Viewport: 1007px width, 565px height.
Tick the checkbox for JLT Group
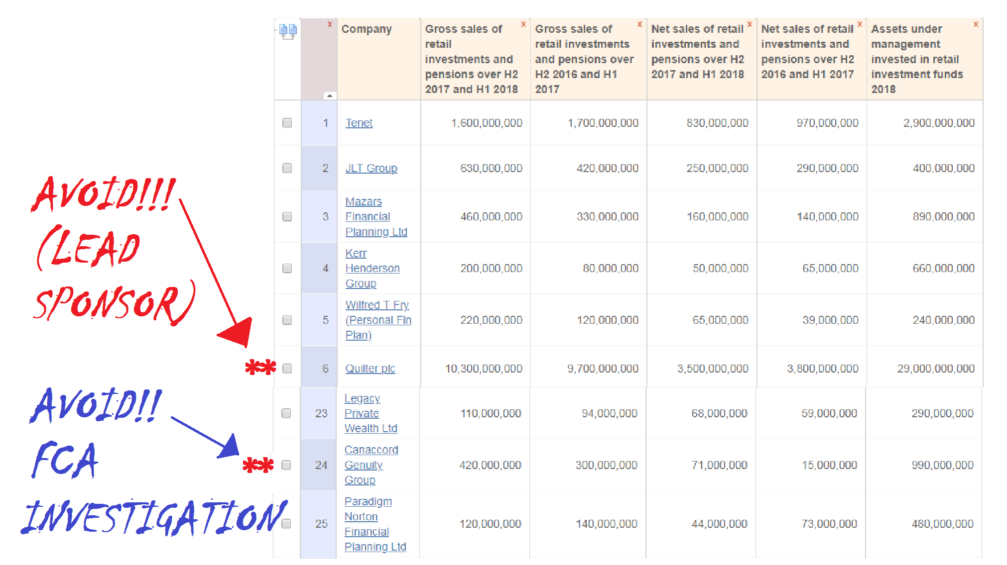[x=287, y=168]
